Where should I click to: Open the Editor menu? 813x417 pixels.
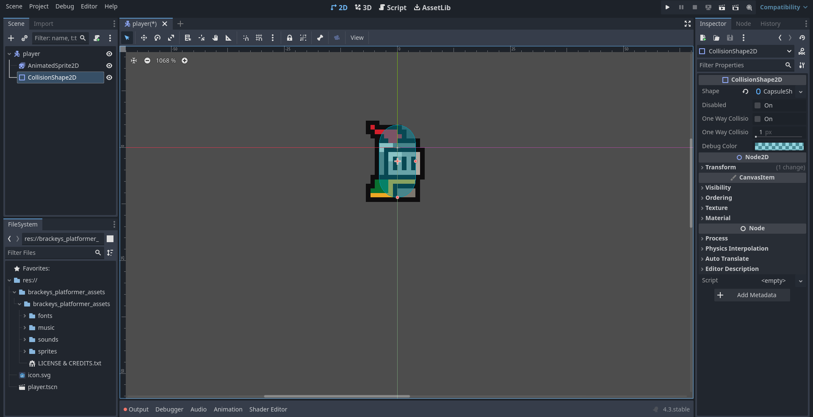pyautogui.click(x=89, y=6)
